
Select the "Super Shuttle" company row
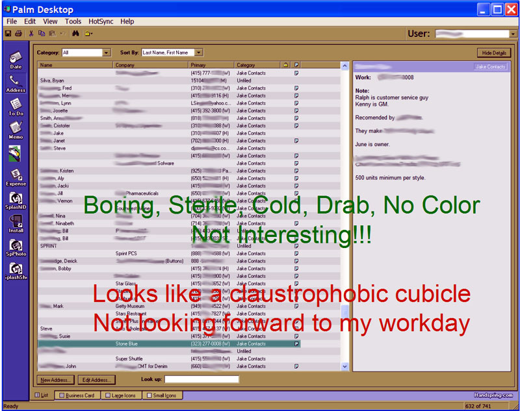[189, 358]
